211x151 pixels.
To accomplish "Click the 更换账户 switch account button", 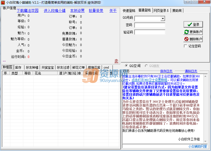I will pos(193,32).
